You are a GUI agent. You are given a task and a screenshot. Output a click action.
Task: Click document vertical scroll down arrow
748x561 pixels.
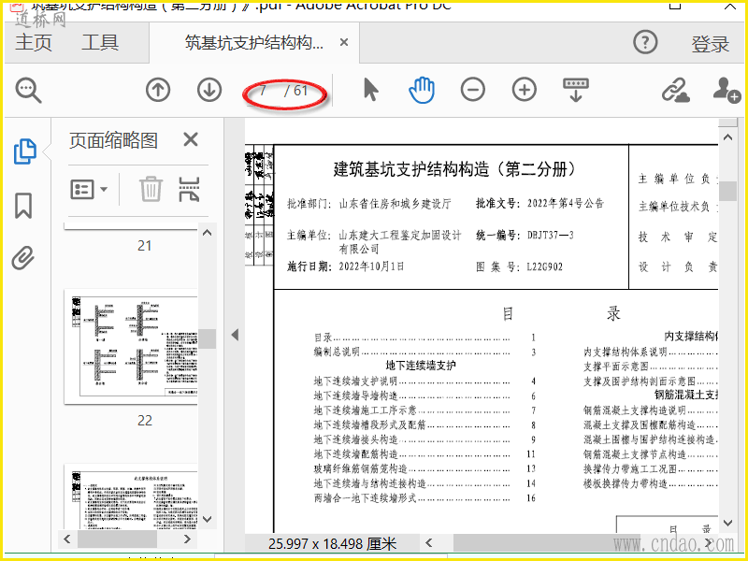click(727, 524)
